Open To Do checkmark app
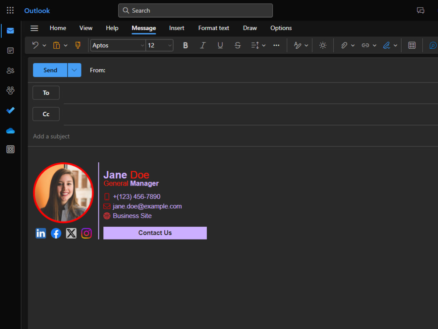438x329 pixels. [11, 111]
